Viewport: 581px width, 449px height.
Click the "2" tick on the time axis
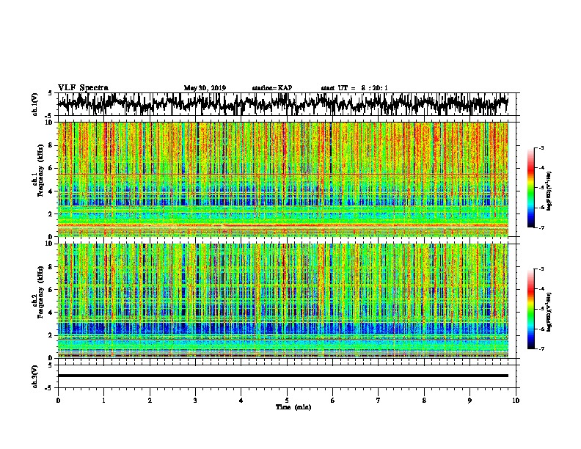150,401
